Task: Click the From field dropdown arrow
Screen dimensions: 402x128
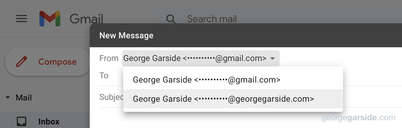Action: click(x=272, y=59)
